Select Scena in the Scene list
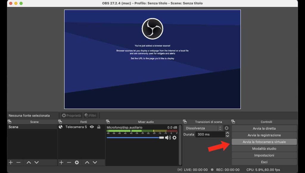 pyautogui.click(x=32, y=127)
